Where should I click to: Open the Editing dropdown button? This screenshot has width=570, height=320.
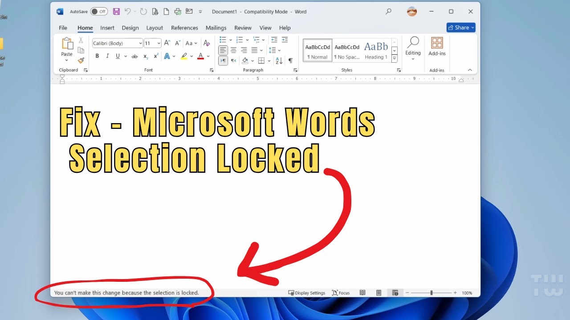(x=413, y=48)
